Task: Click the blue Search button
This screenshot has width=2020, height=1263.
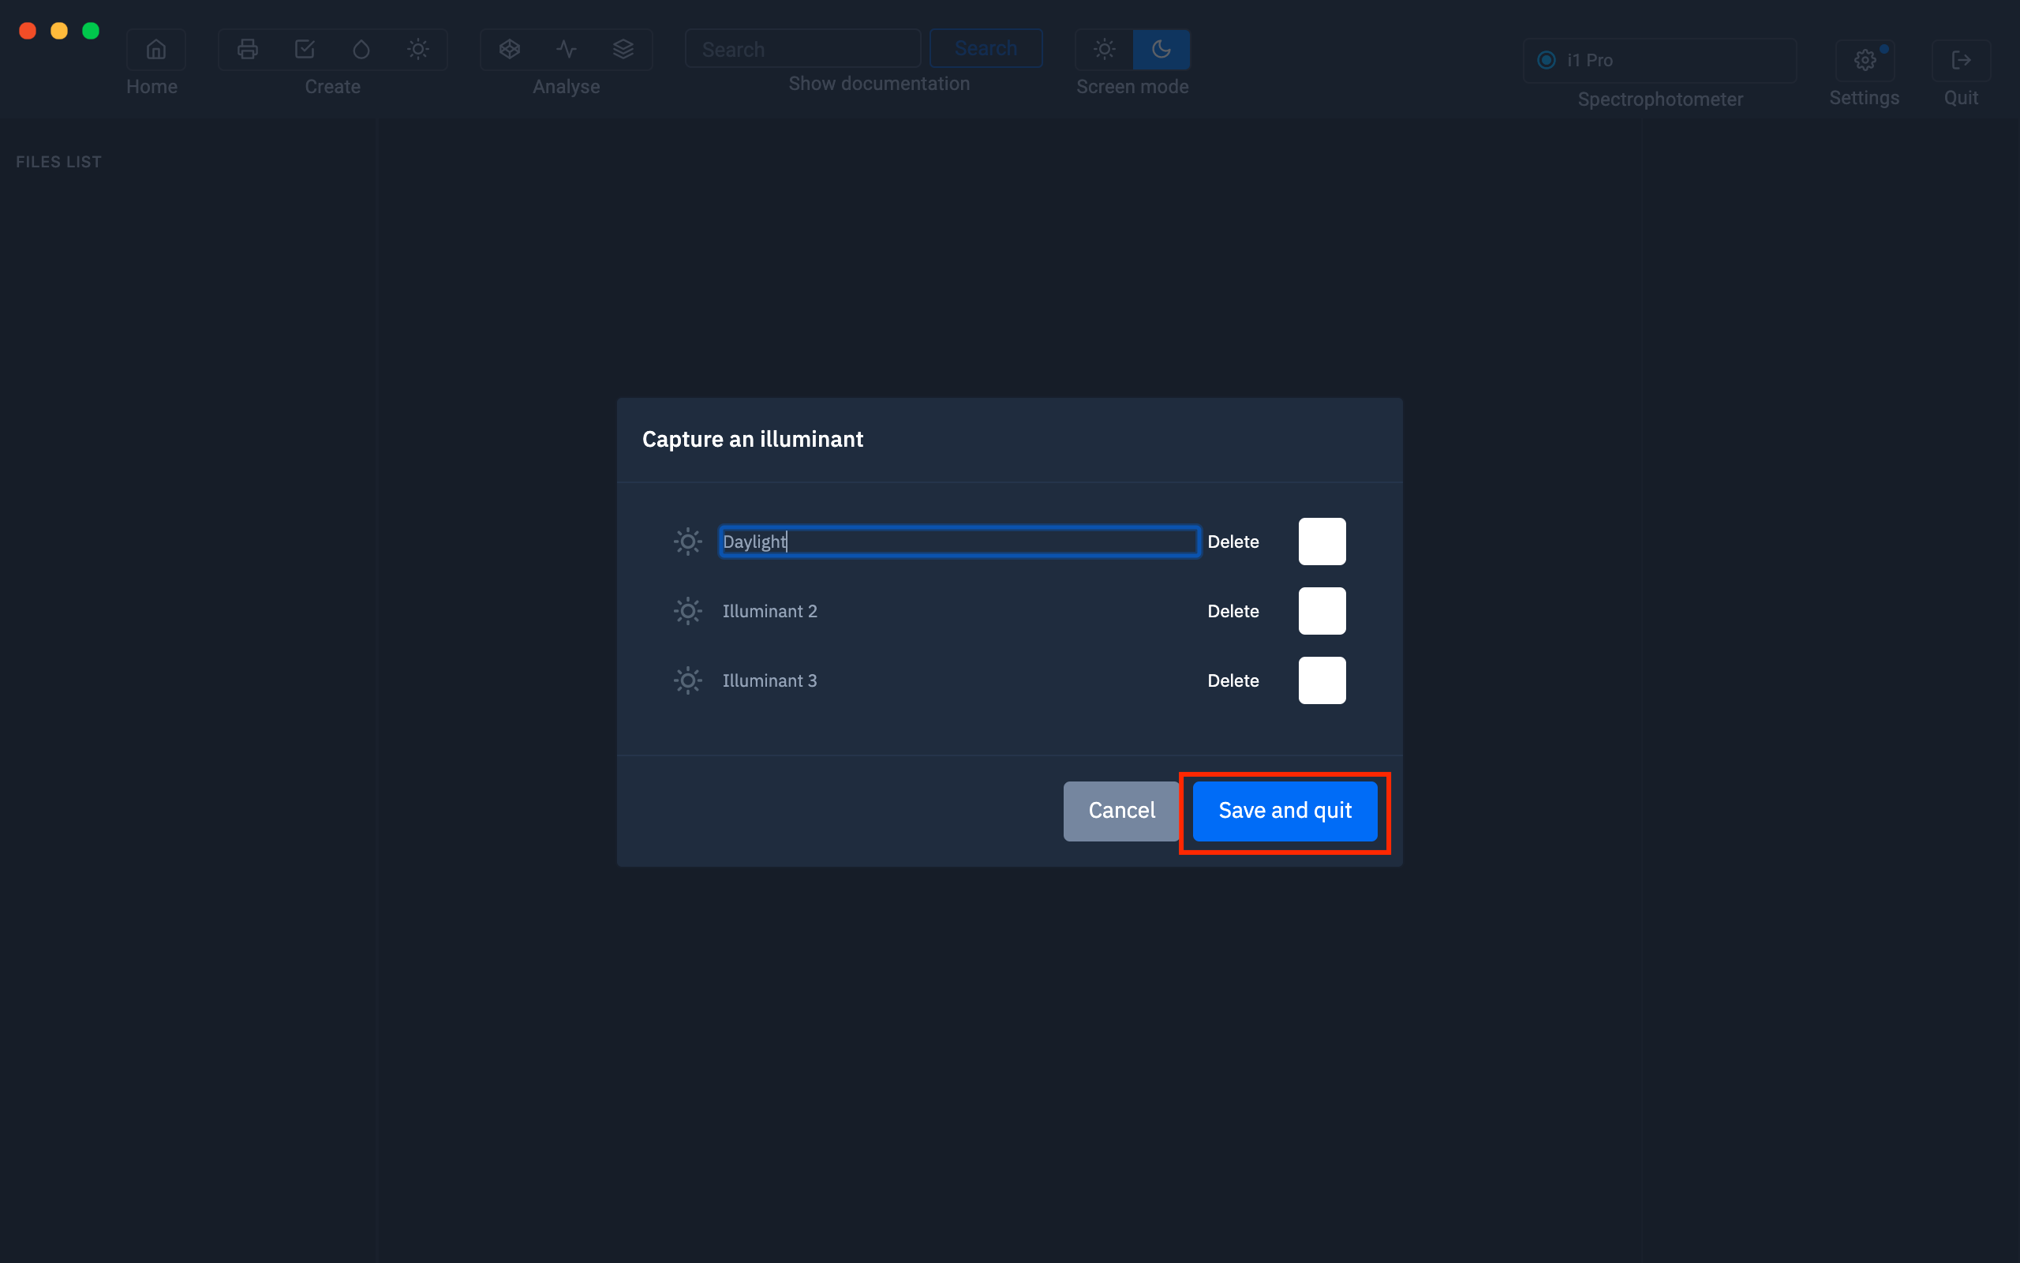Action: point(986,48)
